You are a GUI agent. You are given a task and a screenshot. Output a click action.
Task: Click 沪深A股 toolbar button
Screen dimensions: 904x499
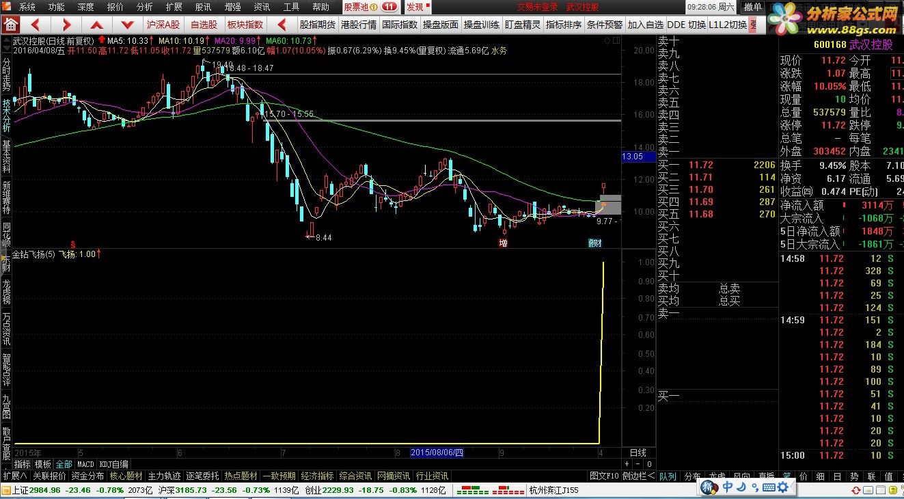163,25
